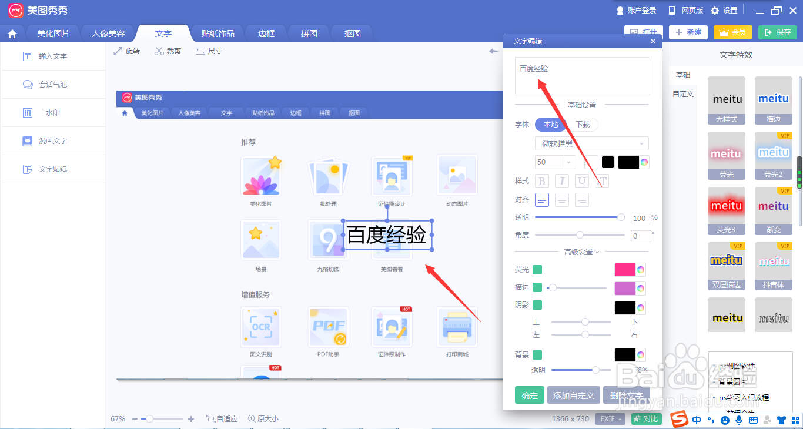The height and width of the screenshot is (429, 803).
Task: Select 原大小 original size
Action: [x=263, y=419]
